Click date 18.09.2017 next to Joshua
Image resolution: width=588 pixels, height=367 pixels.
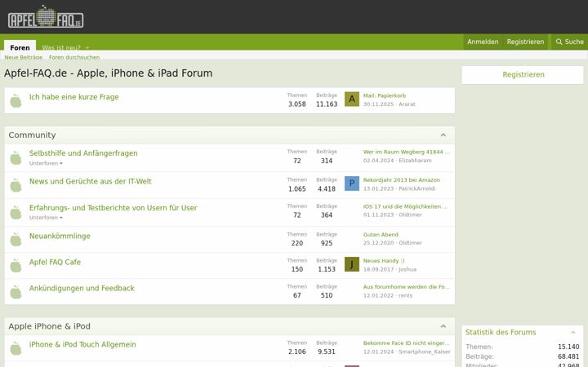tap(378, 269)
